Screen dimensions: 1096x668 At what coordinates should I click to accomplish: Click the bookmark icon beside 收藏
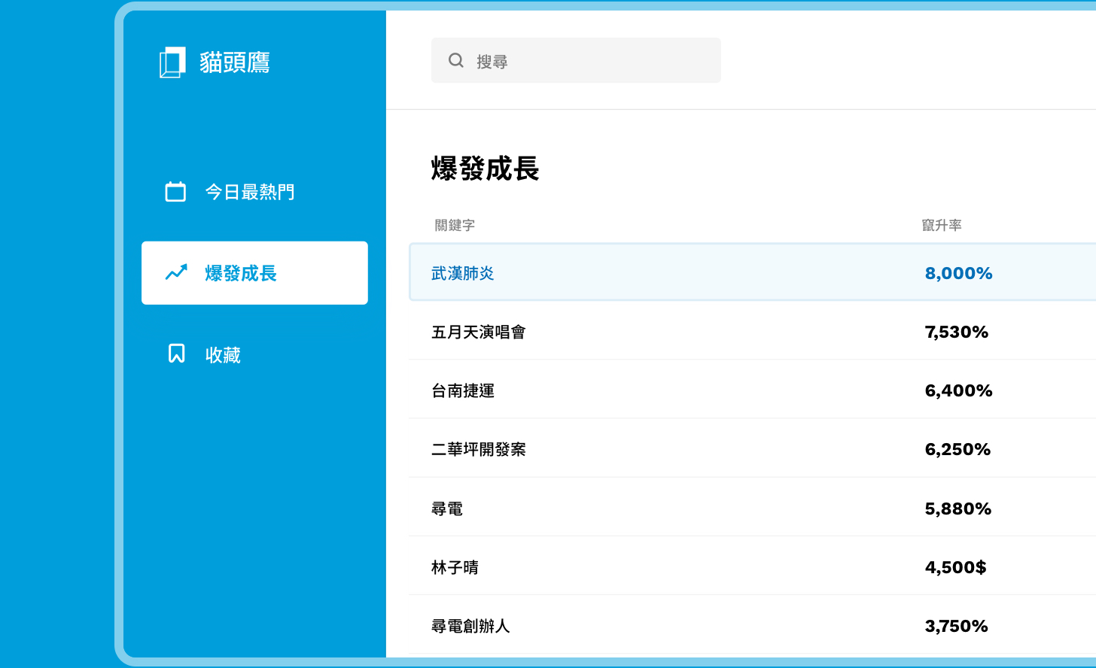[x=176, y=354]
